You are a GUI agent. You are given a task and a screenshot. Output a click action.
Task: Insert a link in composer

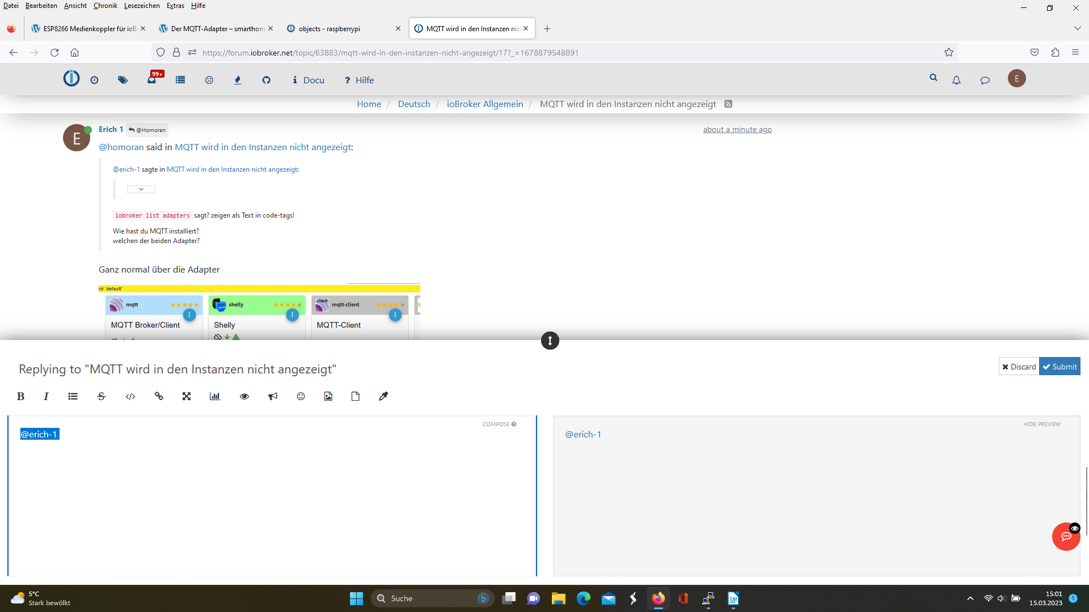[x=159, y=397]
